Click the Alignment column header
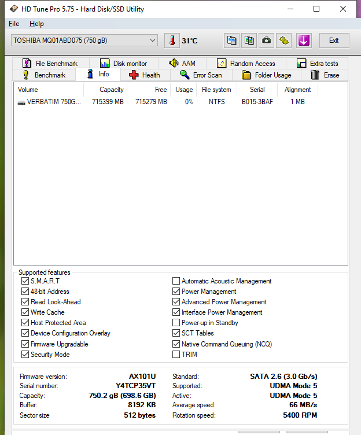Image resolution: width=361 pixels, height=435 pixels. point(297,90)
